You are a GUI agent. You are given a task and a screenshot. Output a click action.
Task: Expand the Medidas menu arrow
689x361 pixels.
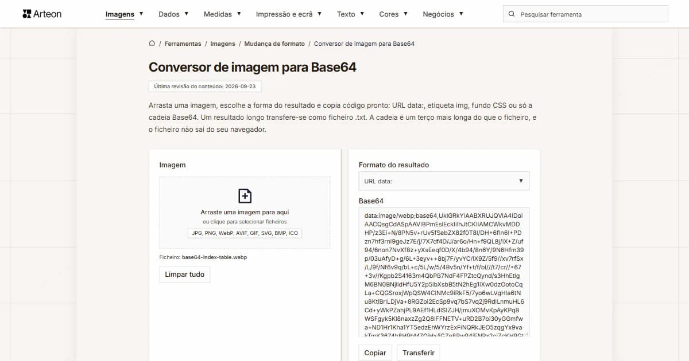239,14
